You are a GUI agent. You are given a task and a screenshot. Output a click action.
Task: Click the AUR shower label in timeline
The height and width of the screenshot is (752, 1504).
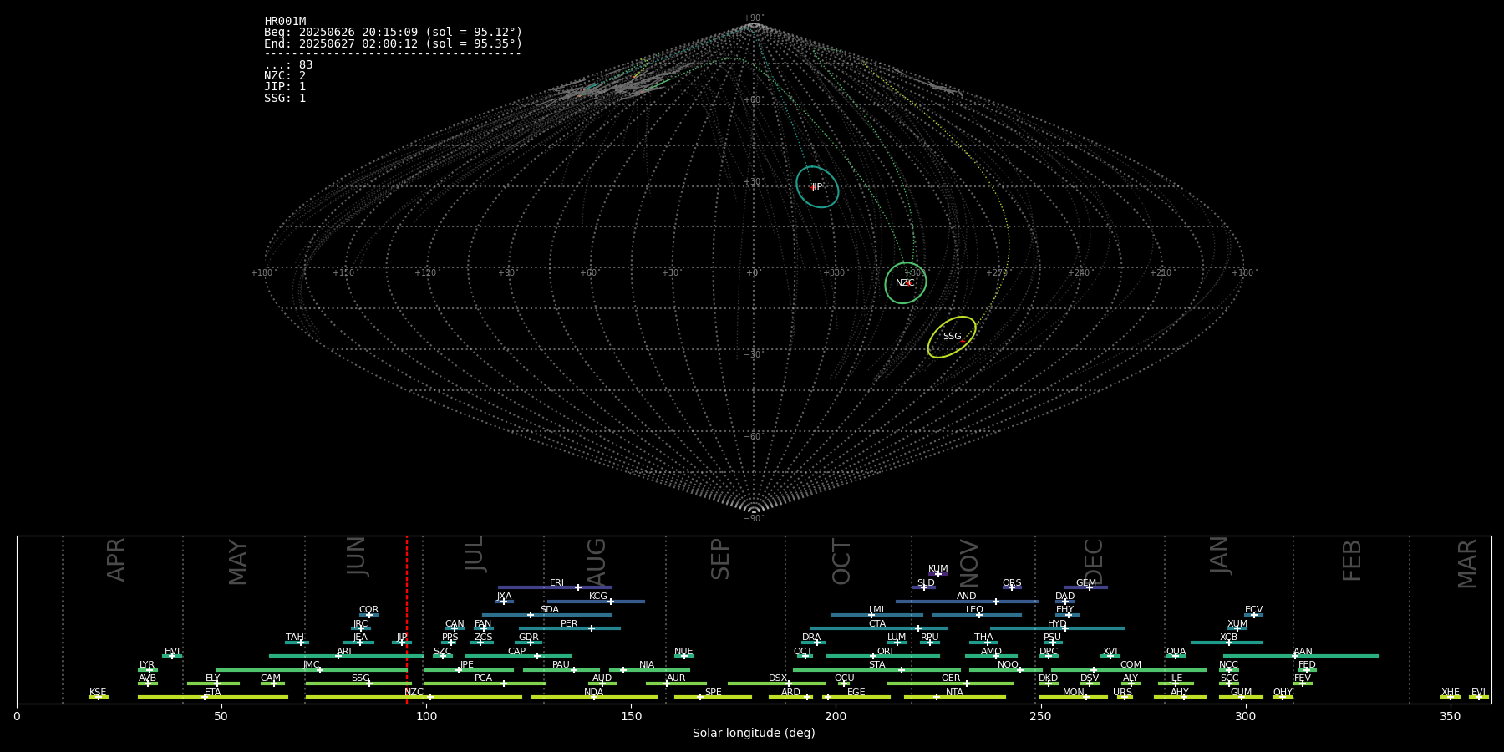(676, 678)
